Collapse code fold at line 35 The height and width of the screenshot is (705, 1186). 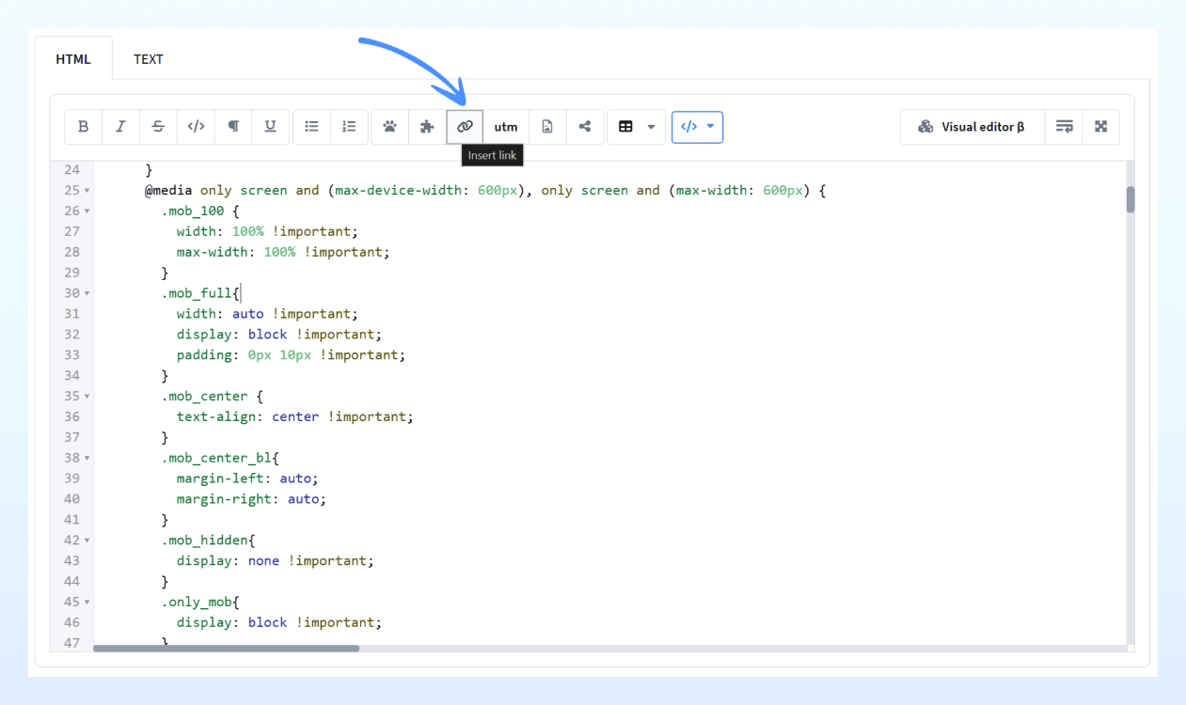pos(87,397)
